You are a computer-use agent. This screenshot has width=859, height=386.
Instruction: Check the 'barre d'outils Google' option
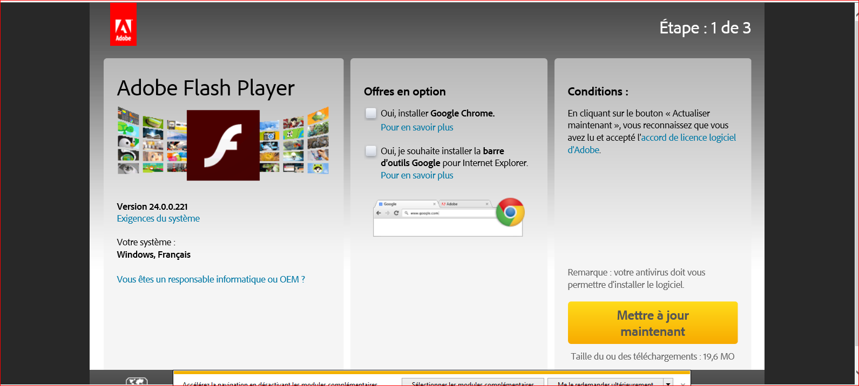coord(371,151)
